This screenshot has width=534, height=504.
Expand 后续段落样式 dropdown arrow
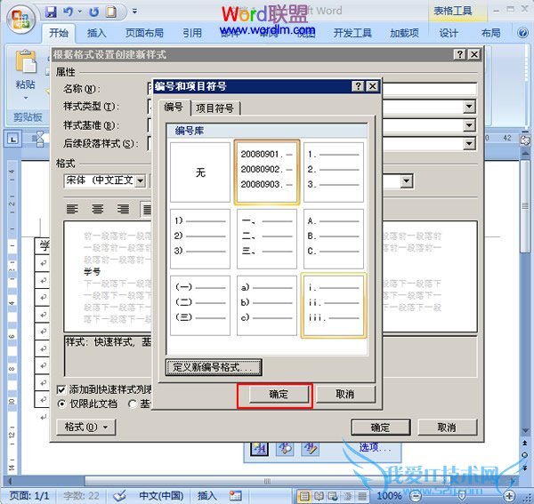coord(469,143)
